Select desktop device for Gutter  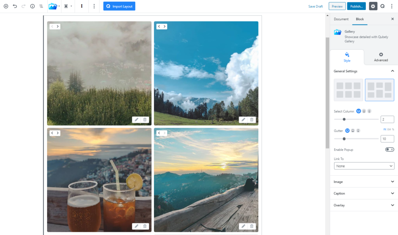pyautogui.click(x=347, y=131)
